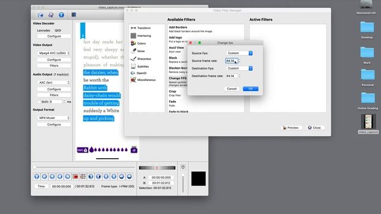Click the marker A time field
The width and height of the screenshot is (381, 214).
point(161,178)
